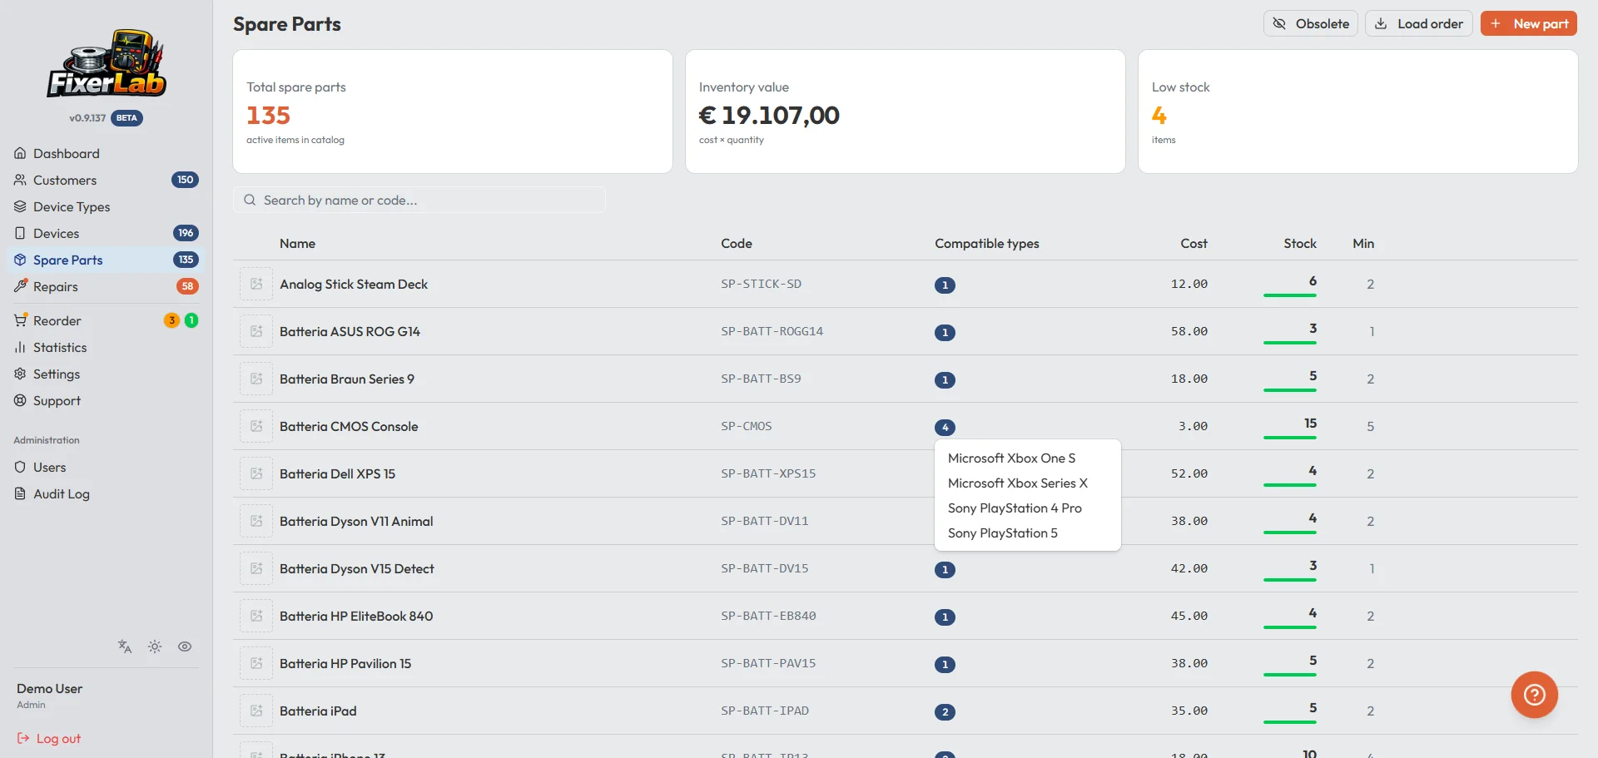Click the Code column header

[737, 243]
